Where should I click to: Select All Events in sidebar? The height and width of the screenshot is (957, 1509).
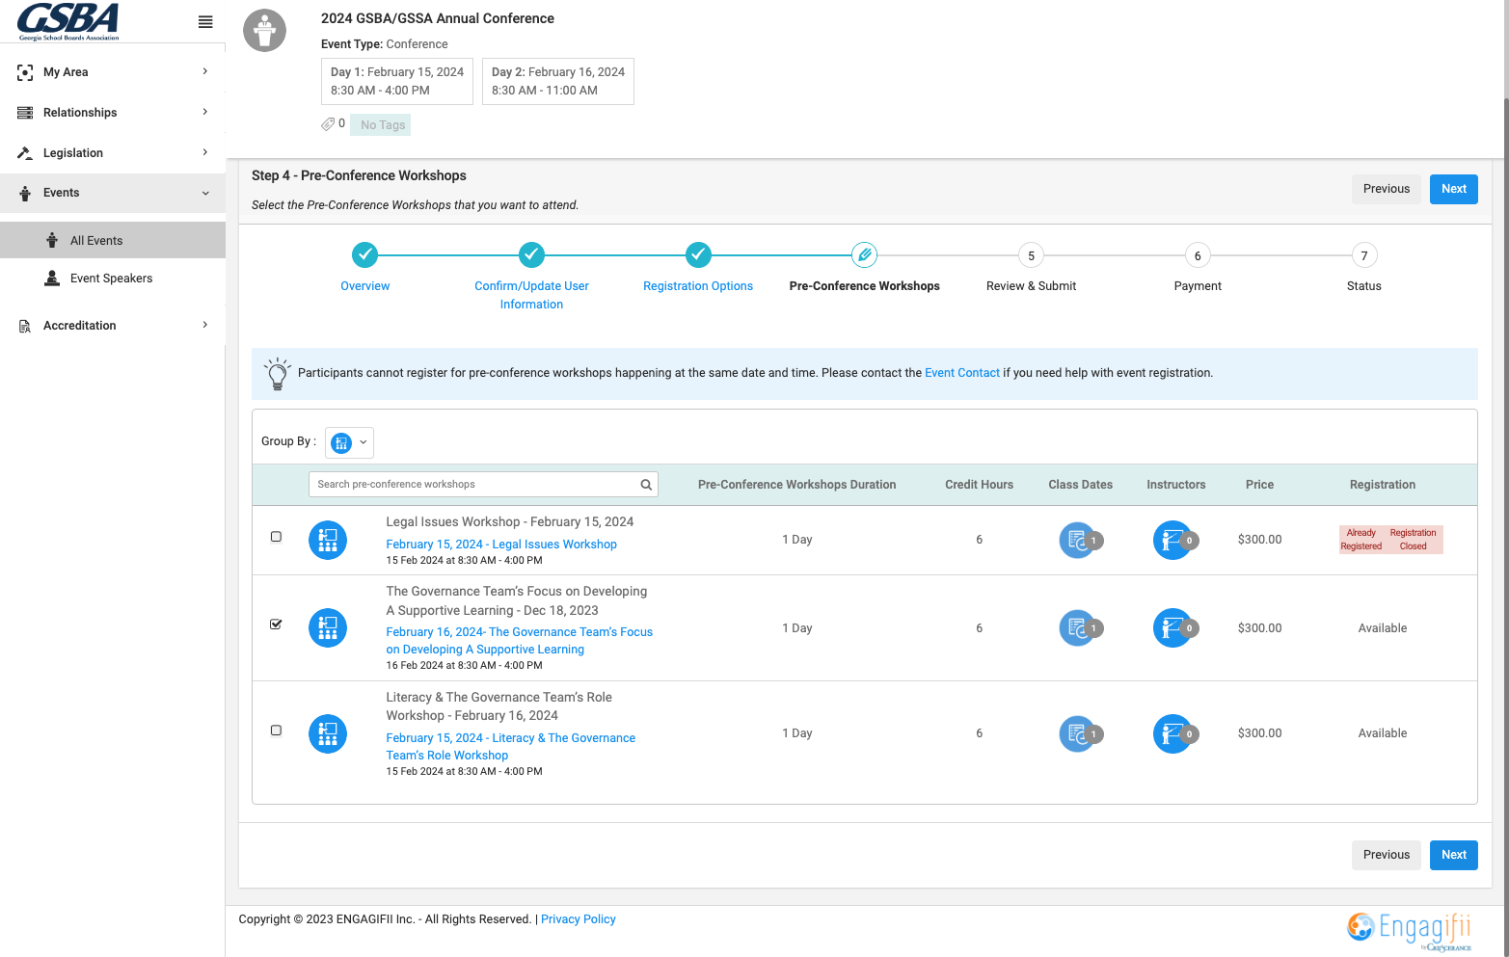pyautogui.click(x=113, y=240)
